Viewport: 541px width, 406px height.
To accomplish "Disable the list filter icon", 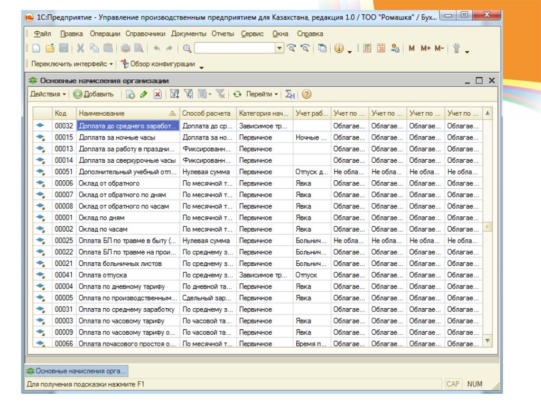I will click(x=220, y=94).
